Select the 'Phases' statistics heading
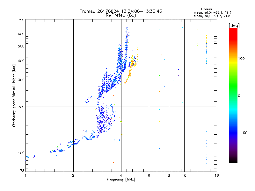Viewport: 255px width, 191px height. point(206,9)
